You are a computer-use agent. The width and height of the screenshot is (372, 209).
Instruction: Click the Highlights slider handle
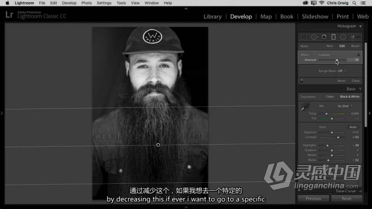click(x=327, y=146)
